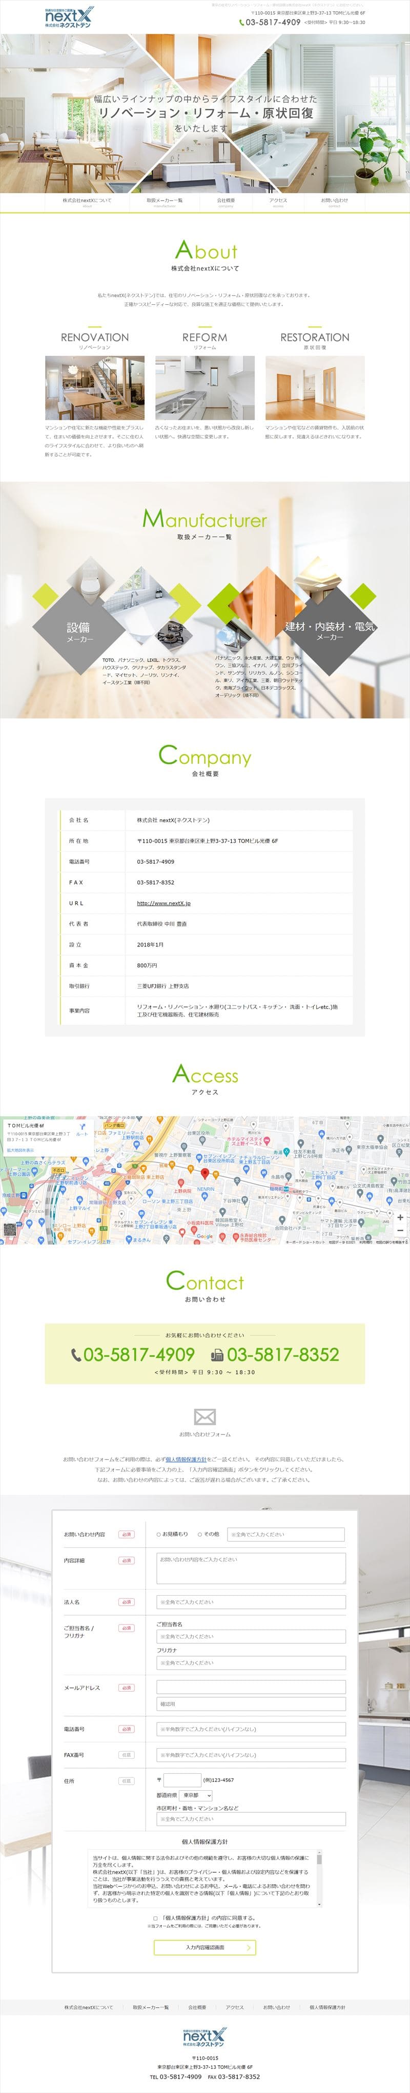The height and width of the screenshot is (2093, 410).
Task: Open the 都道府県 prefecture dropdown
Action: coord(196,1795)
